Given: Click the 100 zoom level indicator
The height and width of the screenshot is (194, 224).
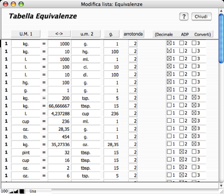Looking at the screenshot, I should point(4,191).
